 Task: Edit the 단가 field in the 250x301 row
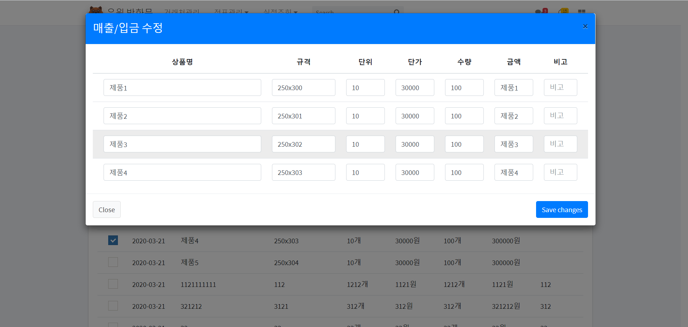pos(415,116)
